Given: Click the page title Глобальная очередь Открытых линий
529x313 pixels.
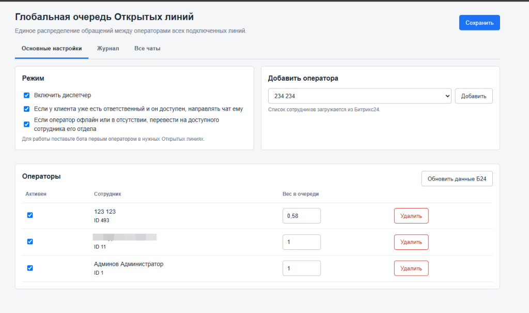Looking at the screenshot, I should pos(104,17).
